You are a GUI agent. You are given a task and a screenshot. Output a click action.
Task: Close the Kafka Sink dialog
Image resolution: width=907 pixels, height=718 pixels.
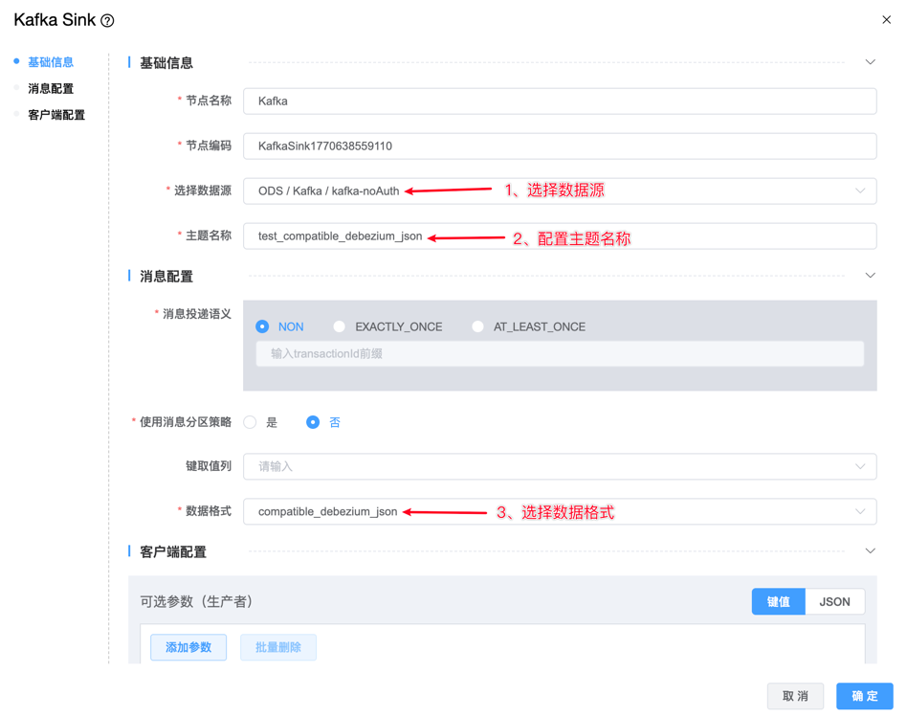pyautogui.click(x=886, y=20)
